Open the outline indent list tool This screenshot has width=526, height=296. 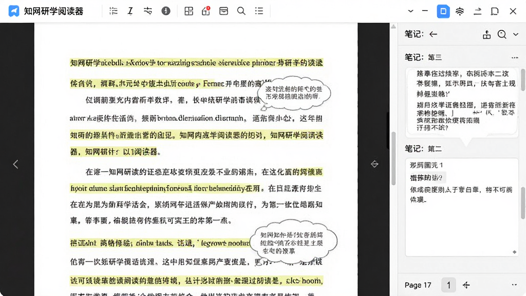[x=114, y=11]
